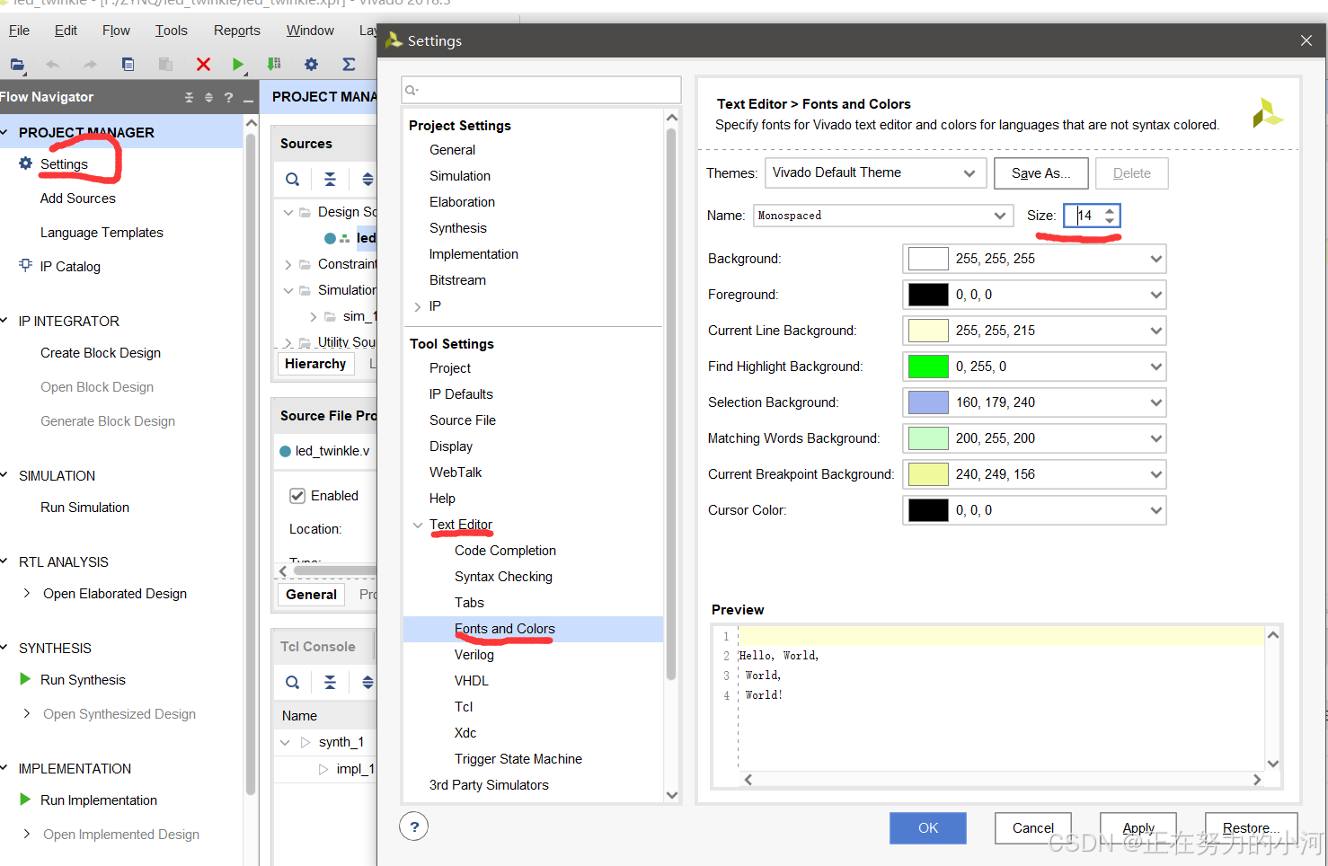Viewport: 1328px width, 866px height.
Task: Click the Apply button
Action: click(x=1138, y=827)
